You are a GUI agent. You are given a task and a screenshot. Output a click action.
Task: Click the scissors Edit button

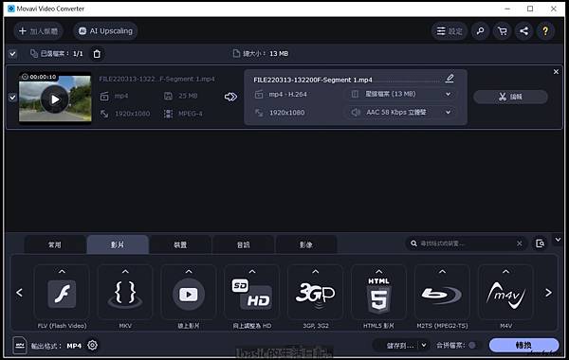[510, 97]
